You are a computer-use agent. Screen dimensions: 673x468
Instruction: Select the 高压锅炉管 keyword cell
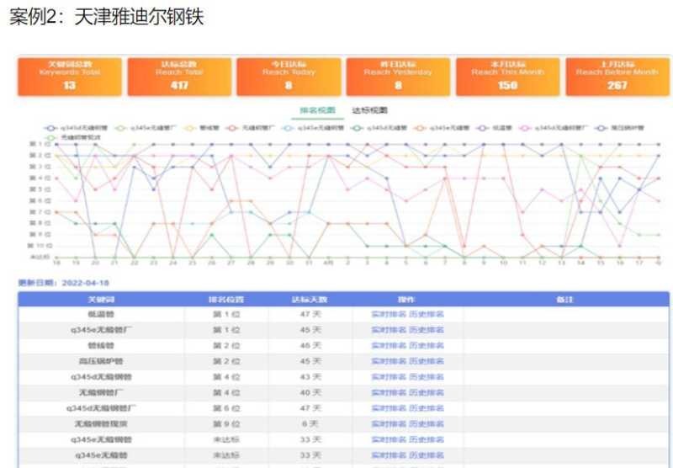pyautogui.click(x=101, y=361)
